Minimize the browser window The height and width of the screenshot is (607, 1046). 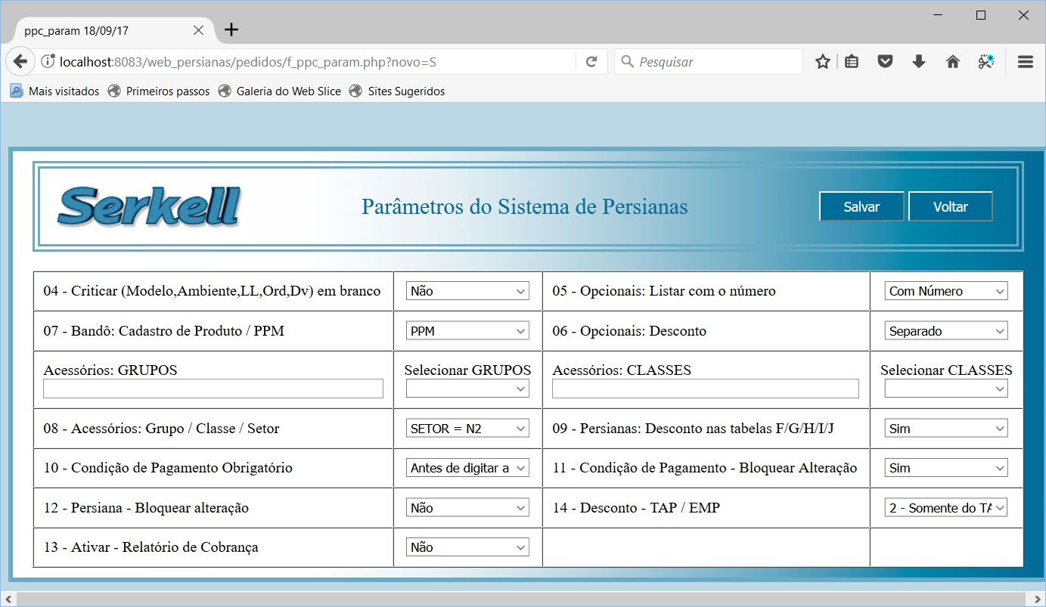tap(936, 15)
